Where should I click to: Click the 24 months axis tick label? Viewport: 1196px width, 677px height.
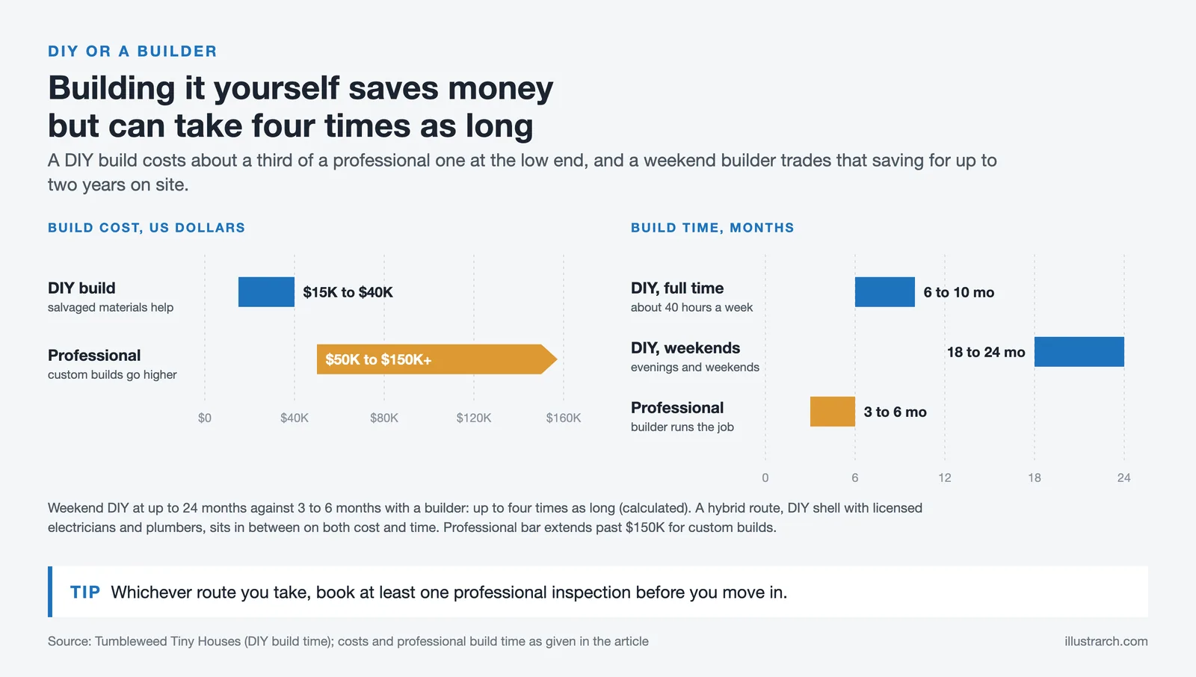(x=1124, y=477)
